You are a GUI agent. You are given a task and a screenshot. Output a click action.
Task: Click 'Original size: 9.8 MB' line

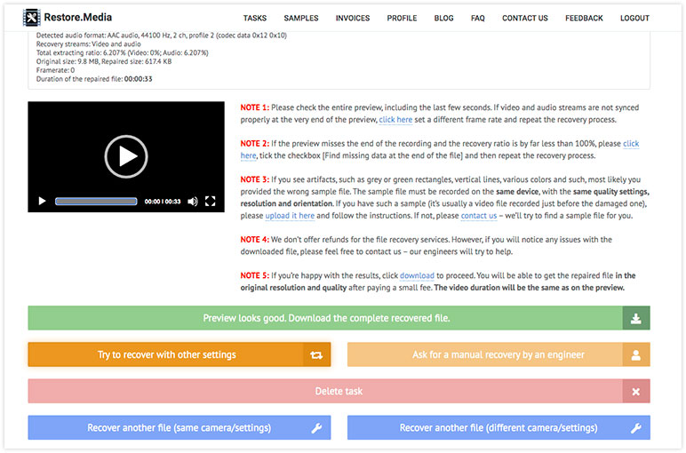point(104,61)
